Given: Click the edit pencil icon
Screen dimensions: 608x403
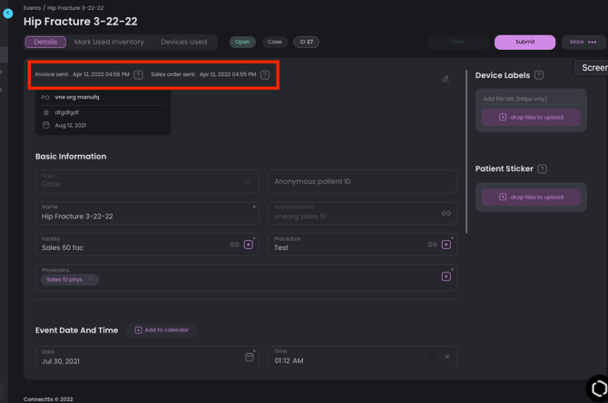Looking at the screenshot, I should [x=446, y=79].
